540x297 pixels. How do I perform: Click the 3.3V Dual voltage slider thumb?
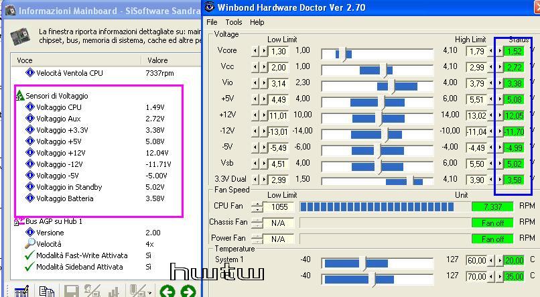(x=410, y=180)
